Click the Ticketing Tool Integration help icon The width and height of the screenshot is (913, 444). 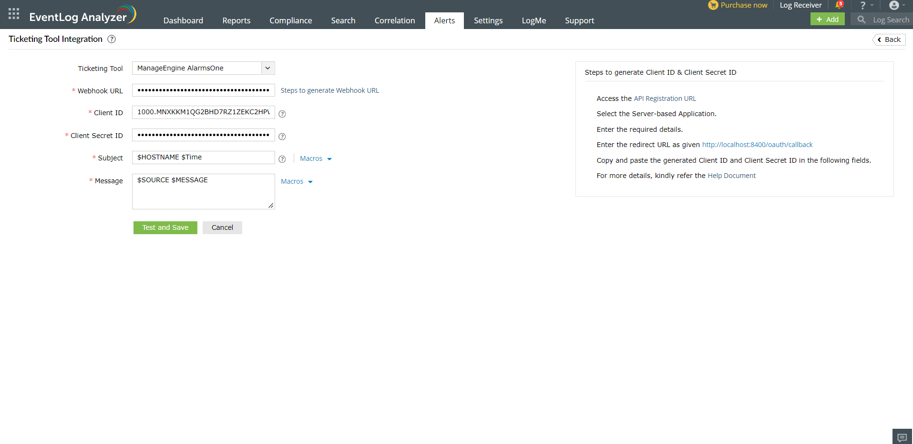[x=112, y=39]
